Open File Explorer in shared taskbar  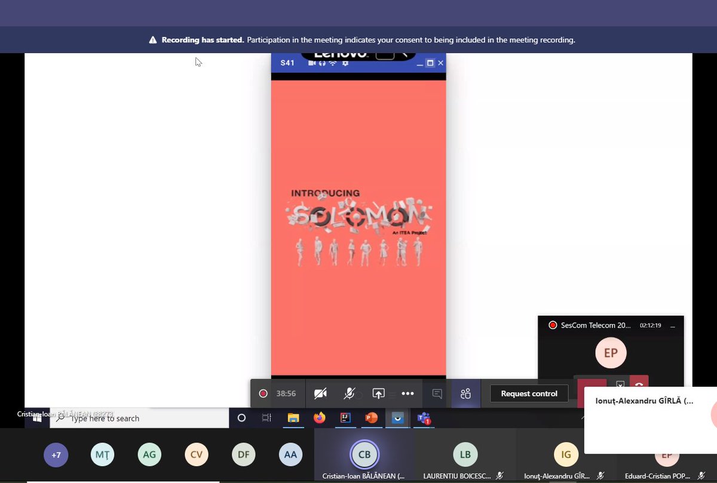tap(293, 419)
